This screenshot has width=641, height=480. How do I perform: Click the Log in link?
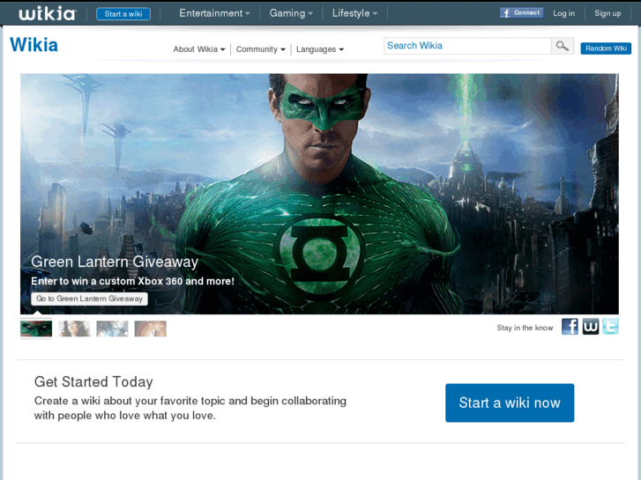point(563,13)
